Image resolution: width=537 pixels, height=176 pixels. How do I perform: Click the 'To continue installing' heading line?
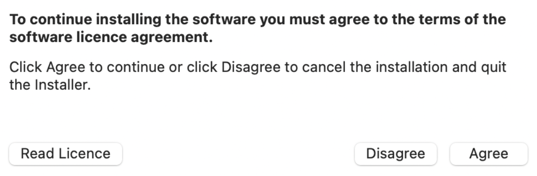pos(258,20)
